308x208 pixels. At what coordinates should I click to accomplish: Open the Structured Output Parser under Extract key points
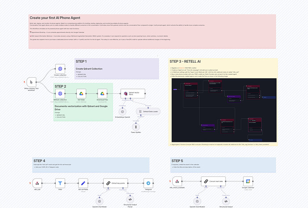pos(130,200)
